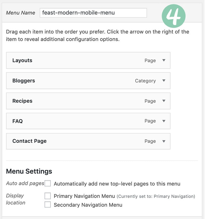This screenshot has width=205, height=219.
Task: Expand the FAQ menu item arrow
Action: (x=164, y=121)
